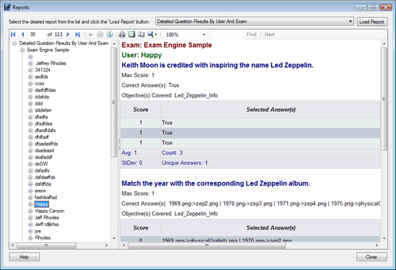Viewport: 396px width, 270px height.
Task: Click the current page number field
Action: pyautogui.click(x=37, y=35)
